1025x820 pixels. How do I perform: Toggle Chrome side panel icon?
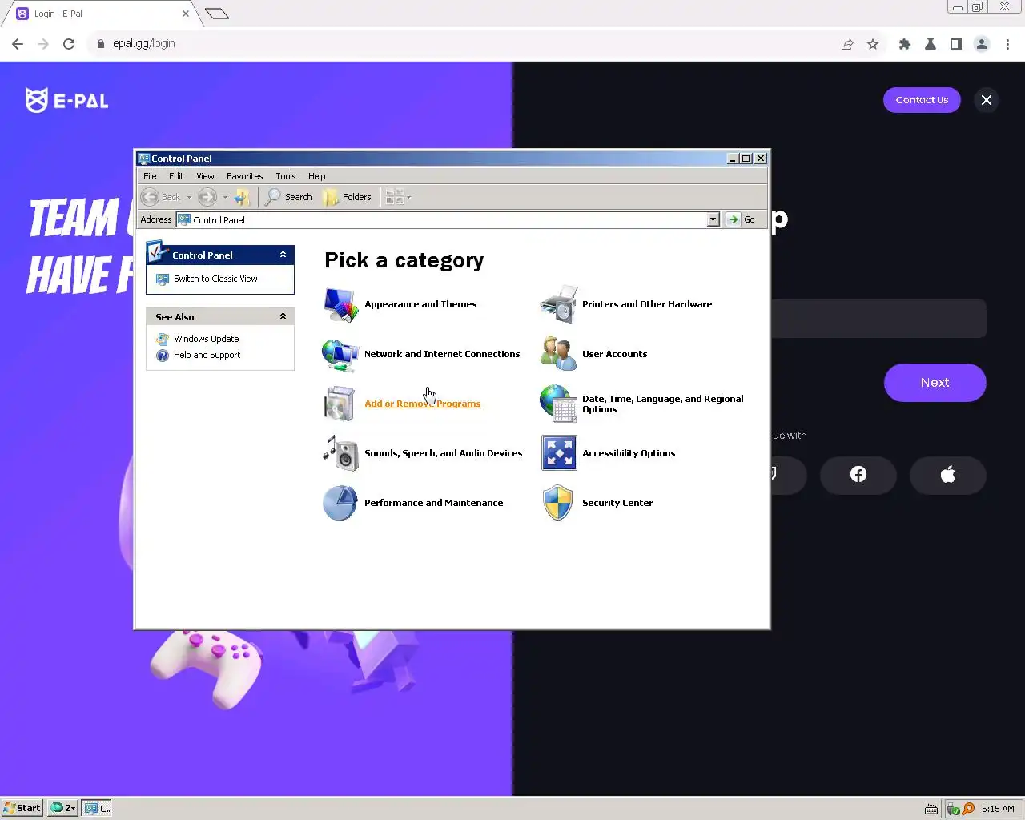pos(956,44)
